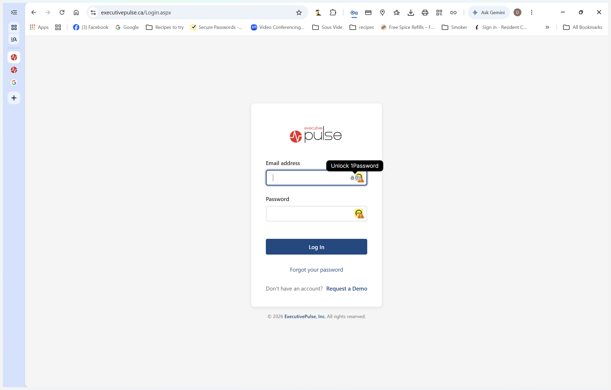Click the password manager icon in Password field
Image resolution: width=611 pixels, height=390 pixels.
[x=359, y=214]
